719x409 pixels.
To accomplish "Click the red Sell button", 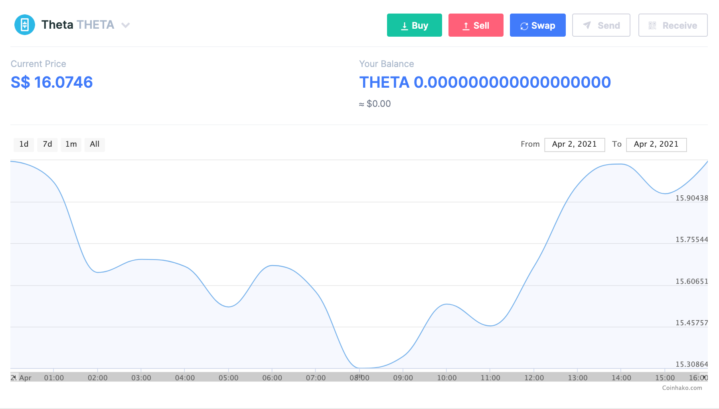I will [x=476, y=25].
